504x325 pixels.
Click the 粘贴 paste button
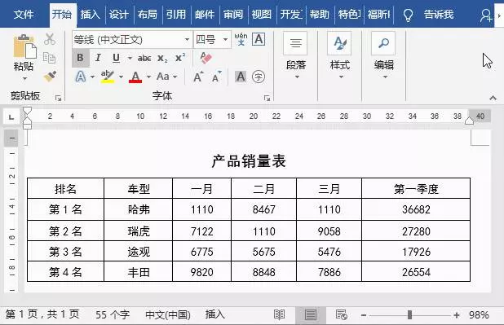coord(24,56)
